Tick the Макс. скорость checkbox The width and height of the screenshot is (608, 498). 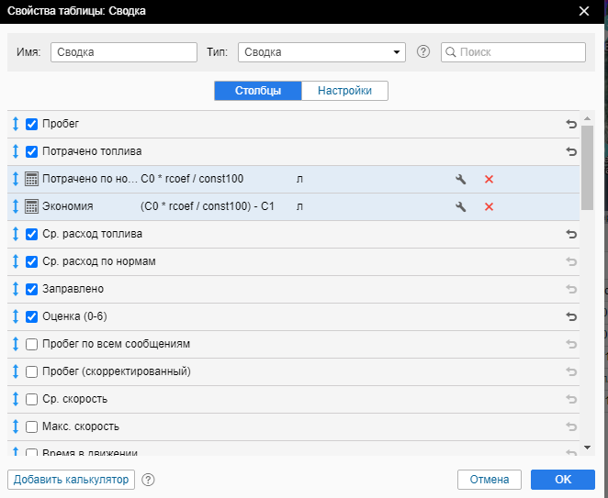pyautogui.click(x=32, y=426)
